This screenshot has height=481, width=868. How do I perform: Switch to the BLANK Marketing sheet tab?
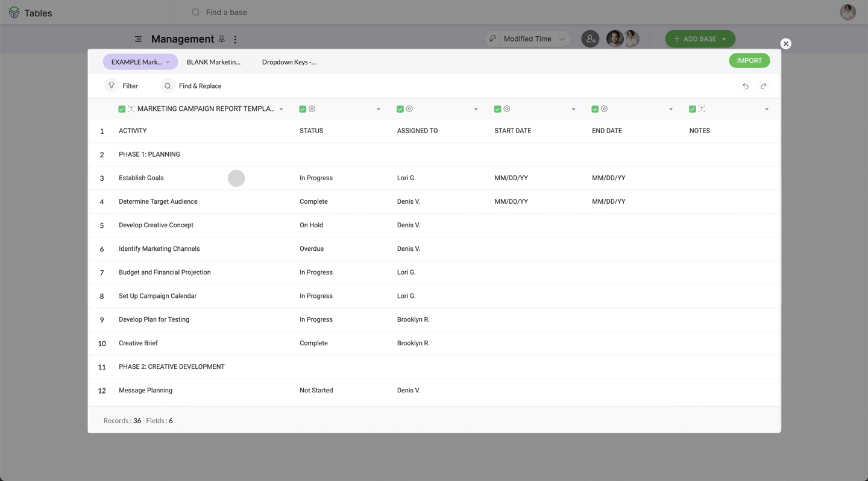click(213, 62)
